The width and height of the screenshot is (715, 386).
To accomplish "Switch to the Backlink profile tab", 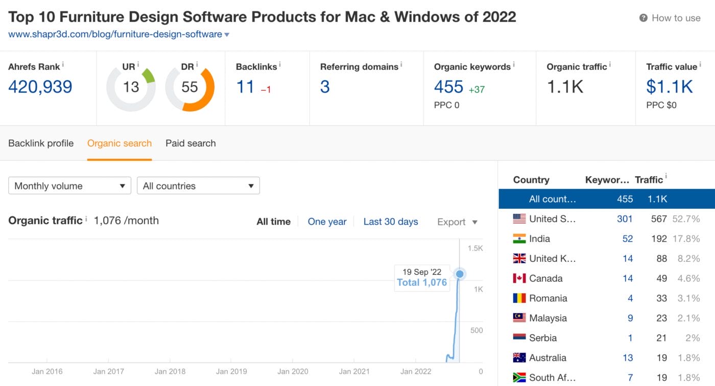I will point(41,143).
